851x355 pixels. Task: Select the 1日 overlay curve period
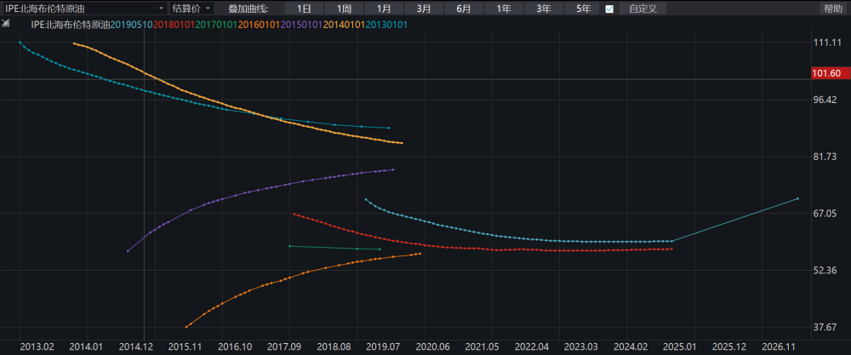[304, 9]
